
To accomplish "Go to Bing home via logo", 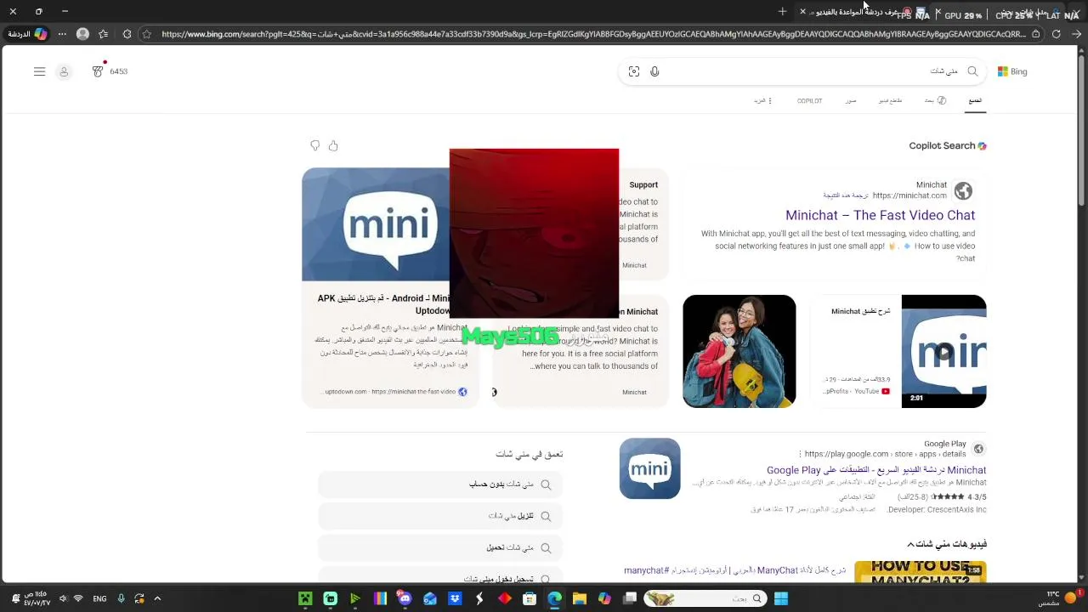I will point(1012,71).
